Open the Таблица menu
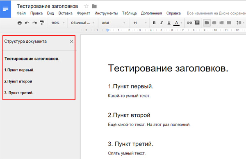The height and width of the screenshot is (159, 246). (130, 14)
